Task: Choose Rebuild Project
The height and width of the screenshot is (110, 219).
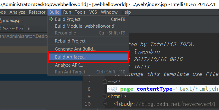Action: point(88,41)
